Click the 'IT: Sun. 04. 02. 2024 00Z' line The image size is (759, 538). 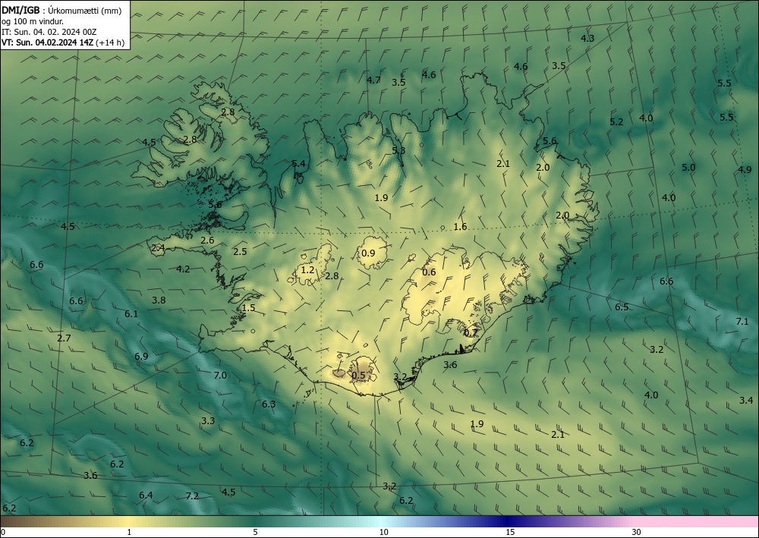click(x=49, y=32)
